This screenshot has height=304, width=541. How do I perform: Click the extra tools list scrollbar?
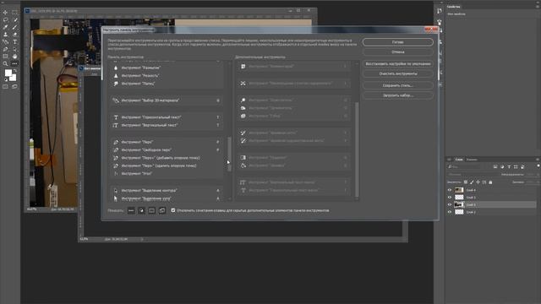pos(357,149)
